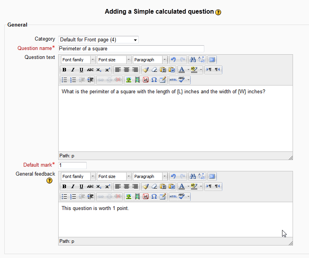Open Find tool in Question text toolbar

193,60
